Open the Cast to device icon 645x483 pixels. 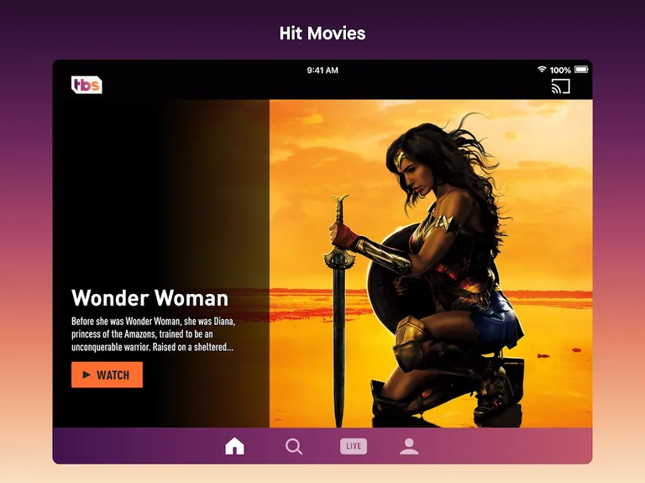click(x=560, y=86)
